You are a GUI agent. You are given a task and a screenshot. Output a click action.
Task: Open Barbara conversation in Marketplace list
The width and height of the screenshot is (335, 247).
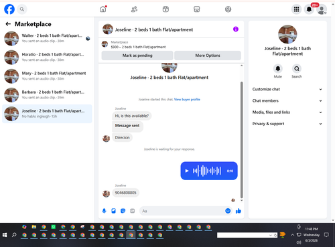[x=47, y=95]
